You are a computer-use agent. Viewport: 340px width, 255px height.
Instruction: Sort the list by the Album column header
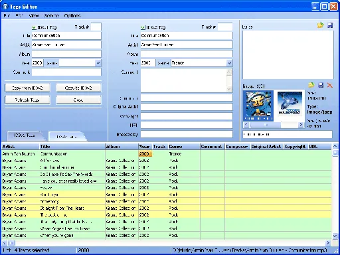click(122, 147)
